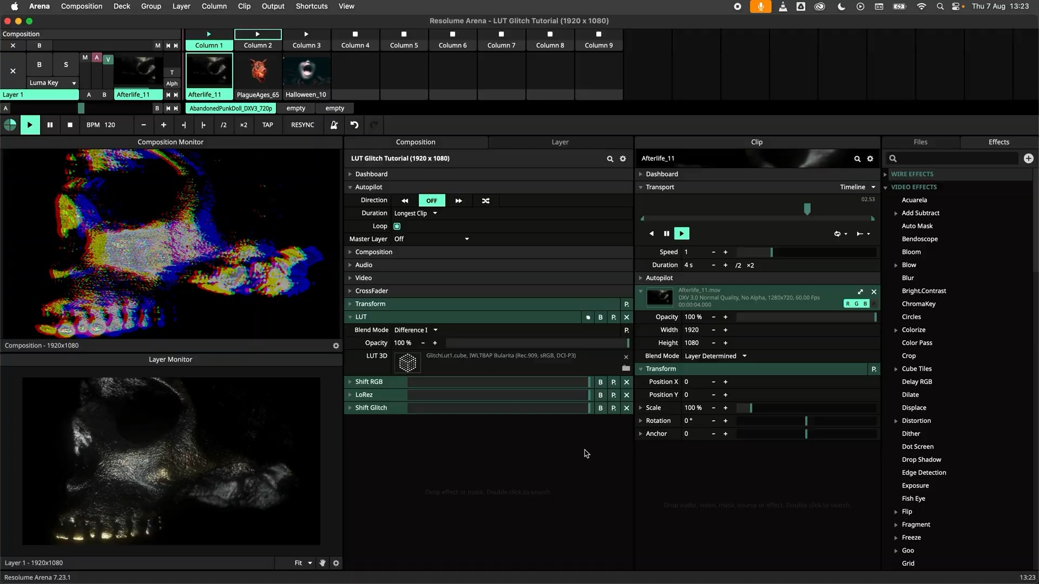The image size is (1039, 584).
Task: Toggle bypass B on Shift RGB effect
Action: coord(600,382)
